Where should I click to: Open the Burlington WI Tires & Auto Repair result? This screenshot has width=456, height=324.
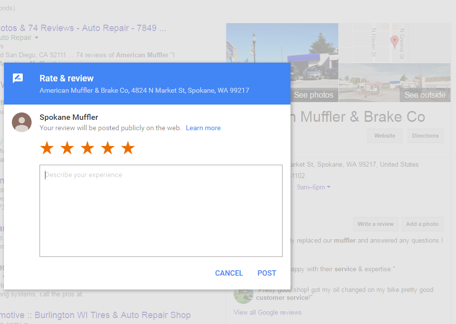click(x=95, y=315)
